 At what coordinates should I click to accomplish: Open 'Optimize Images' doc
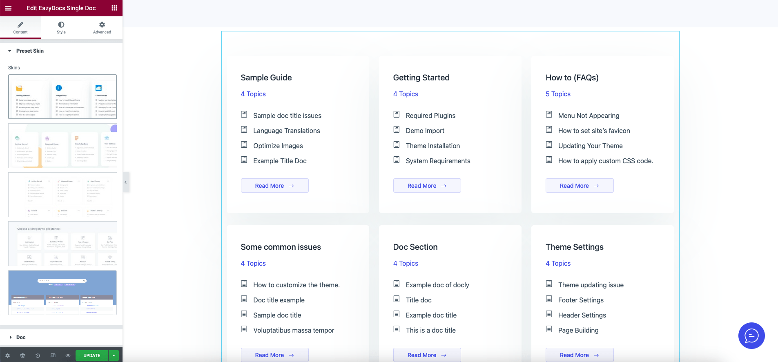coord(278,146)
